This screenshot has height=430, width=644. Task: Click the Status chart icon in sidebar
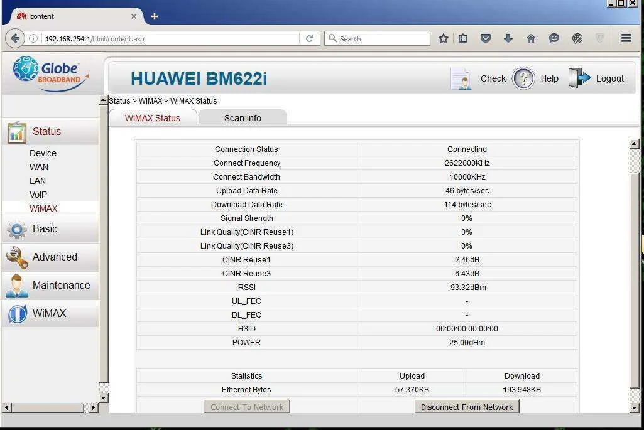pos(16,132)
